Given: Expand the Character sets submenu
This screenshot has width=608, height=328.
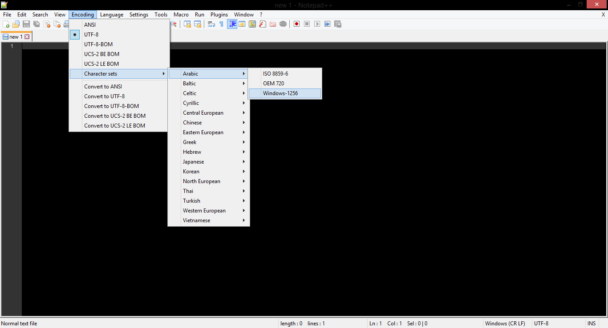Looking at the screenshot, I should 119,74.
